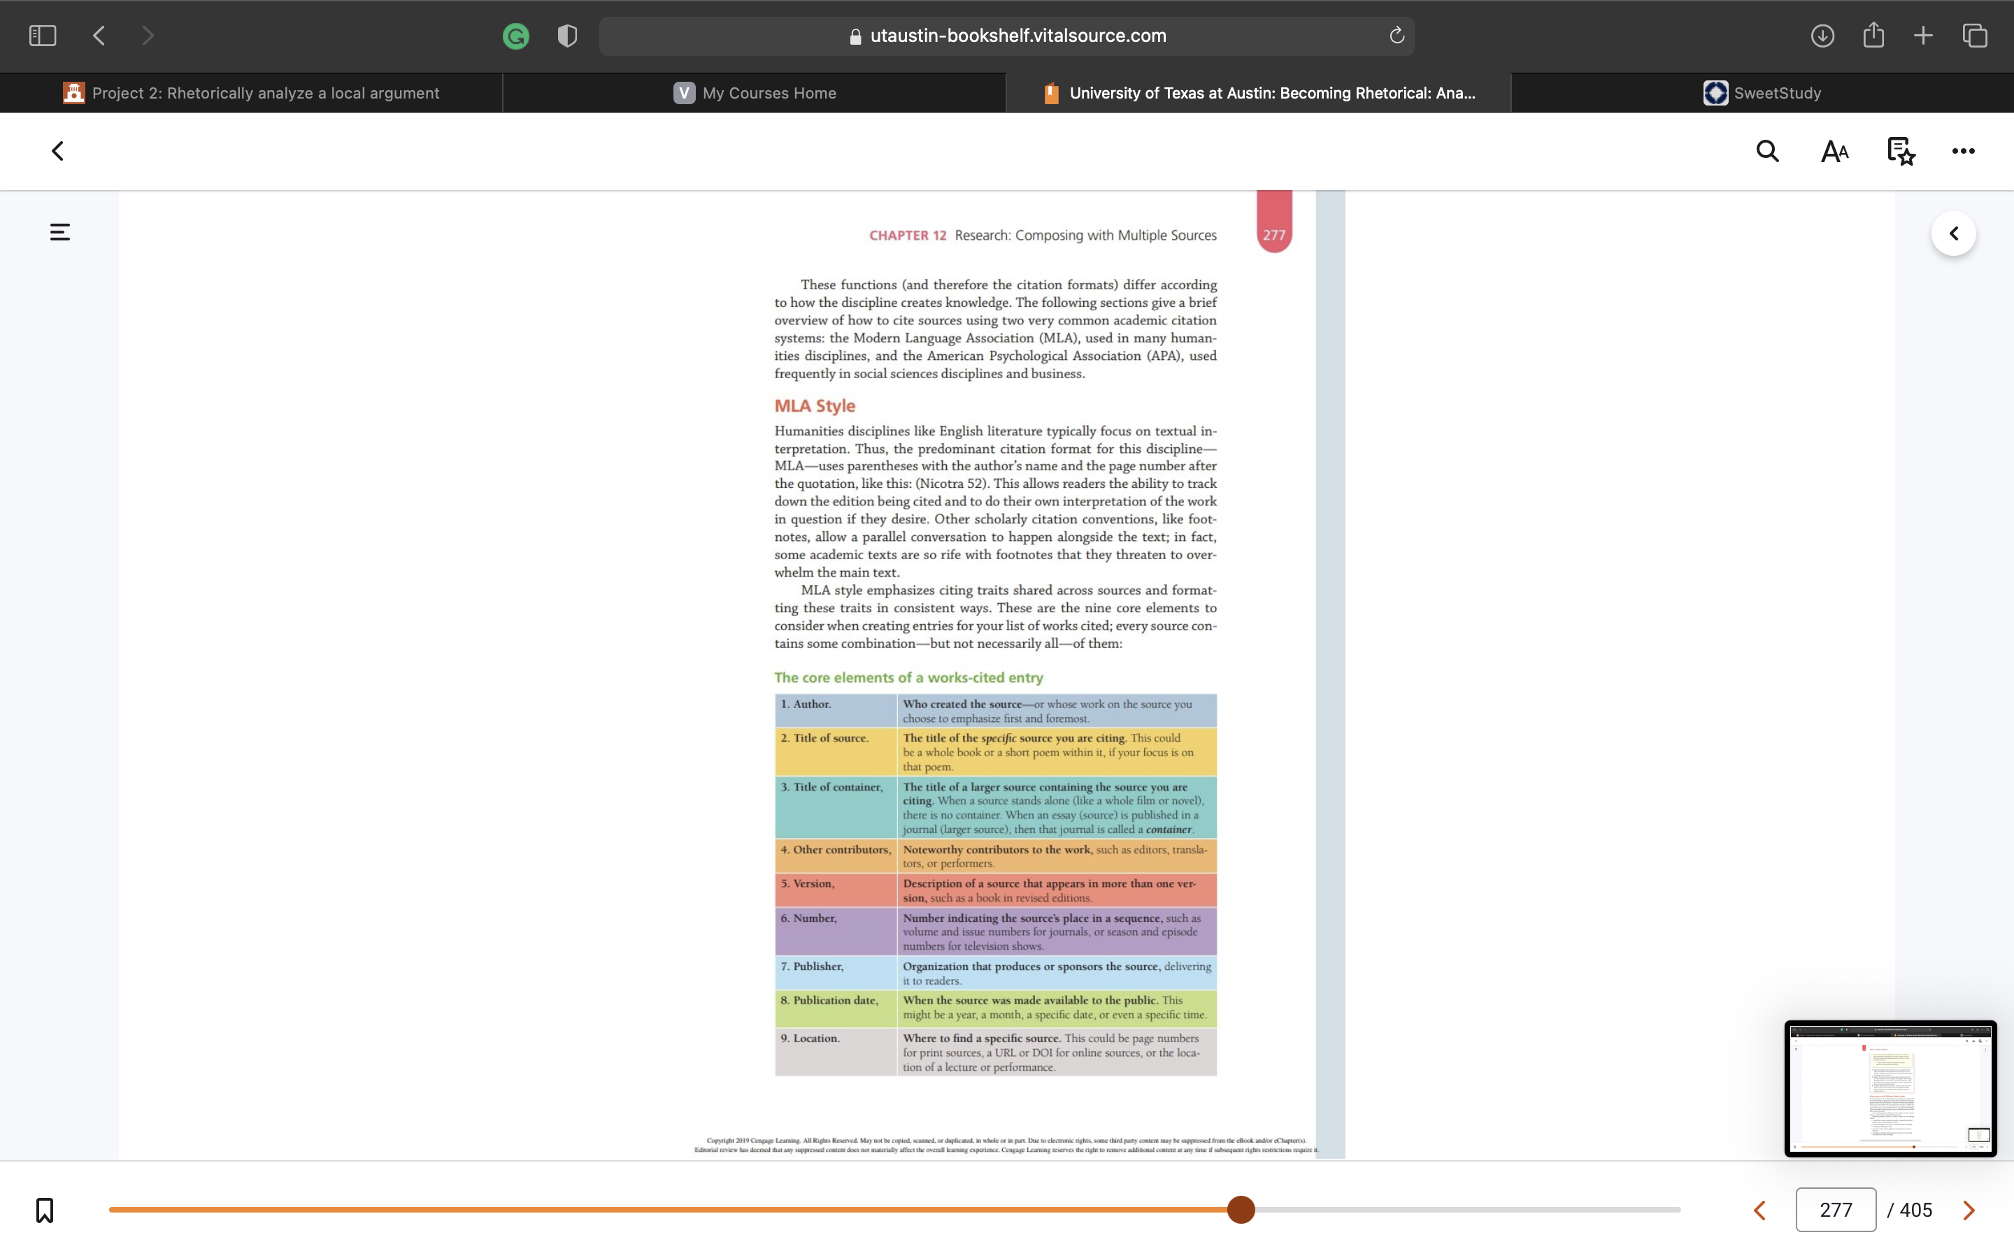Viewport: 2014px width, 1258px height.
Task: Select the Becoming Rhetorical book tab
Action: tap(1258, 93)
